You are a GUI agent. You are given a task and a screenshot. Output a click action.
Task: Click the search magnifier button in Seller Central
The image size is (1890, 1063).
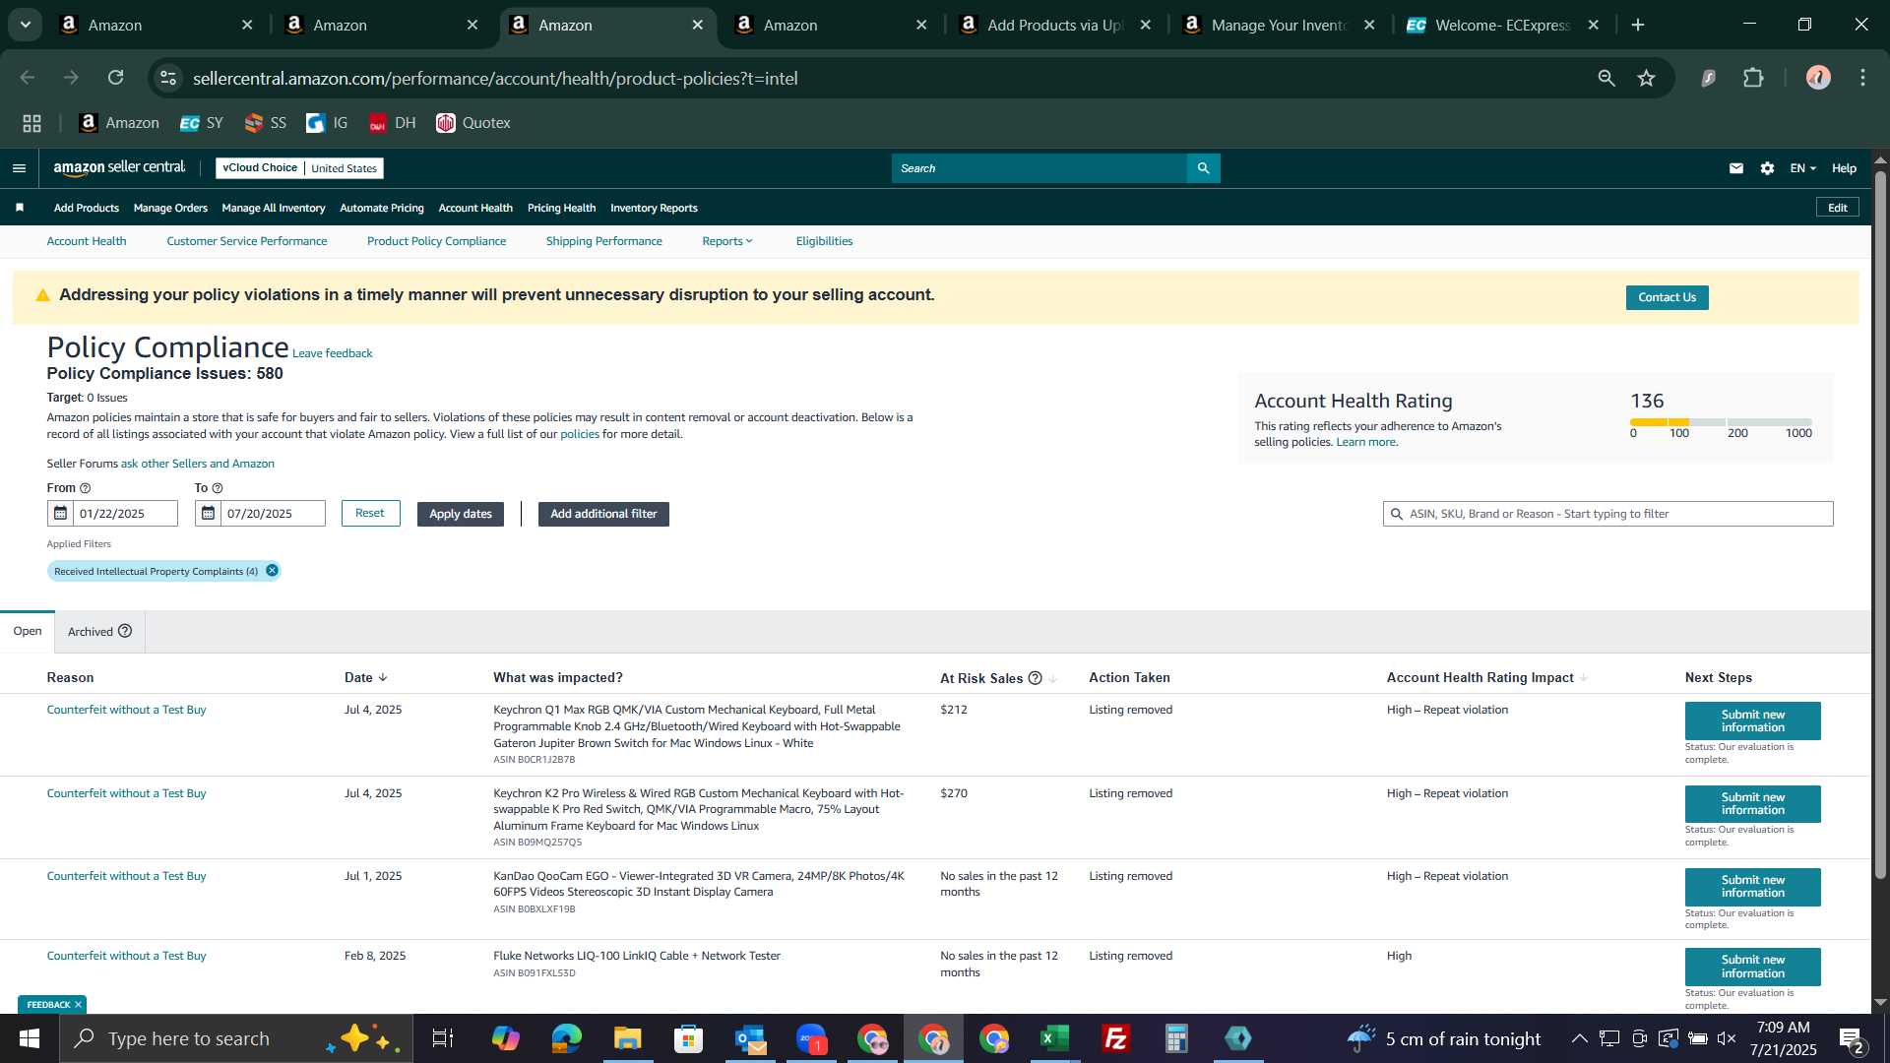1203,168
